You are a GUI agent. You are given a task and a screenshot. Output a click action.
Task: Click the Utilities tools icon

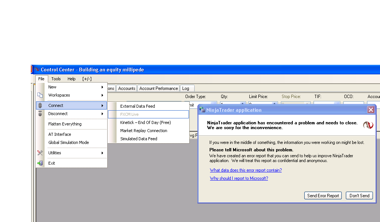(x=40, y=153)
